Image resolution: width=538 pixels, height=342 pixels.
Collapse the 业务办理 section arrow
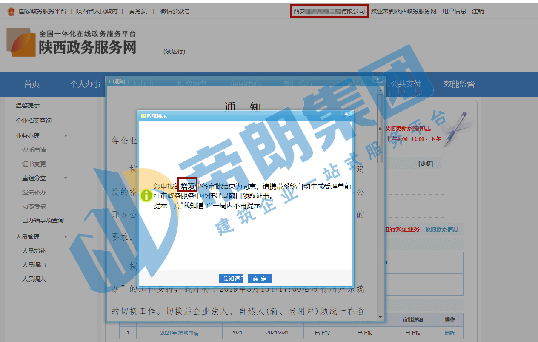point(66,136)
